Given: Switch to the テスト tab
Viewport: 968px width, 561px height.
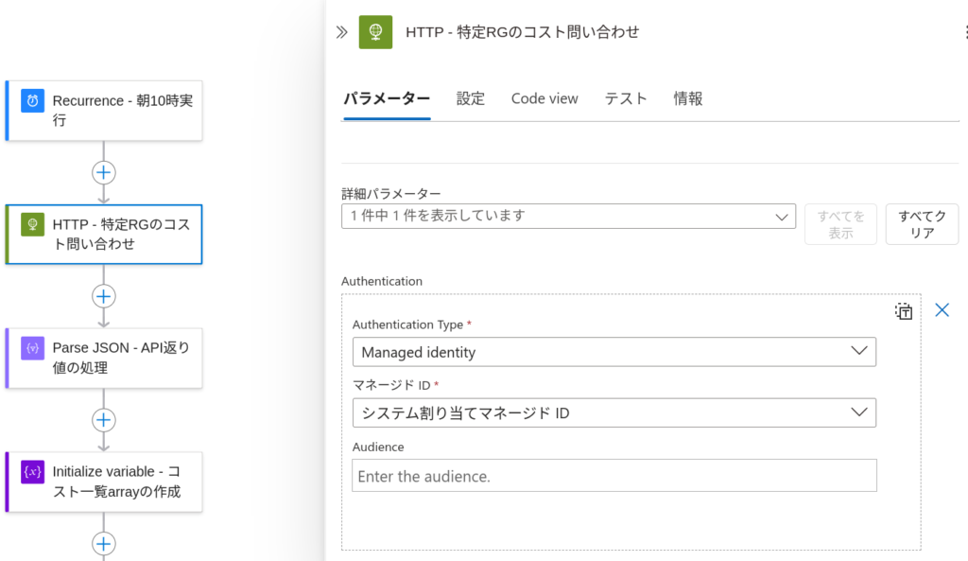Looking at the screenshot, I should click(x=626, y=98).
